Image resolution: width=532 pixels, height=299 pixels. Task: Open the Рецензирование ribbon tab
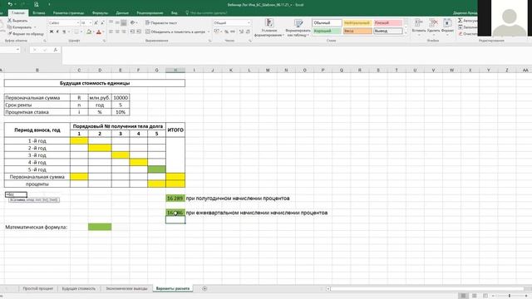coord(150,13)
